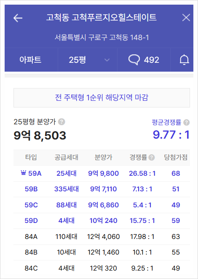The image size is (198, 279).
Task: Select the 59B type row label
Action: (x=31, y=189)
